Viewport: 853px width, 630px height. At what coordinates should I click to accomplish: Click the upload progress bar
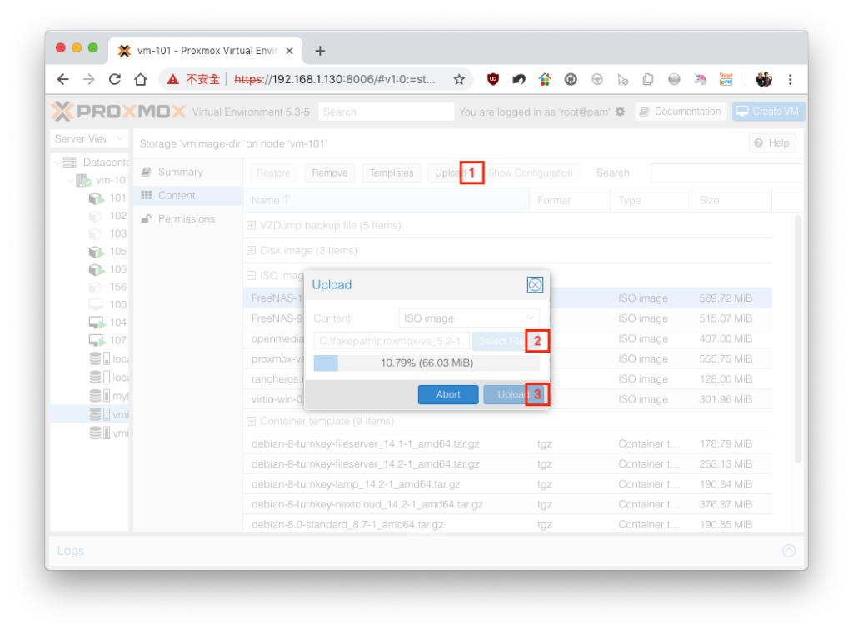(426, 362)
